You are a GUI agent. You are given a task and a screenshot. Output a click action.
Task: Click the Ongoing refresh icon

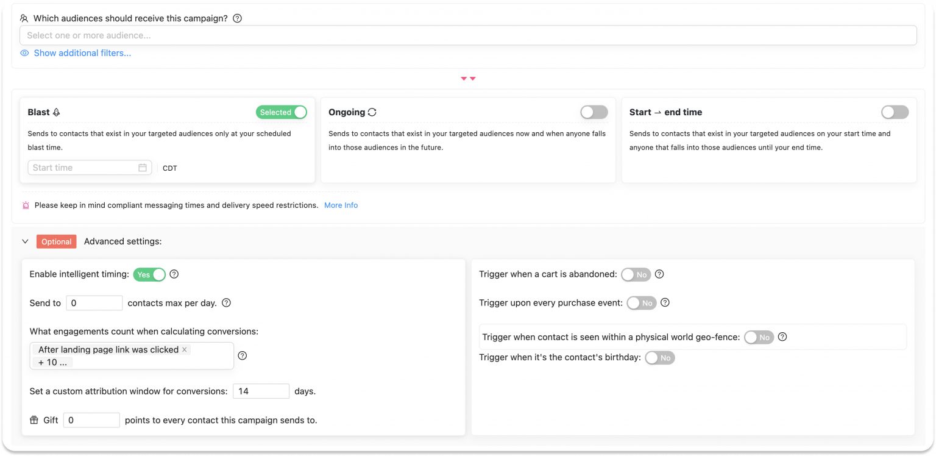pos(372,112)
